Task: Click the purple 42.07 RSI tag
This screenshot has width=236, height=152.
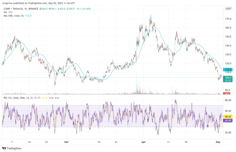Action: [x=228, y=120]
